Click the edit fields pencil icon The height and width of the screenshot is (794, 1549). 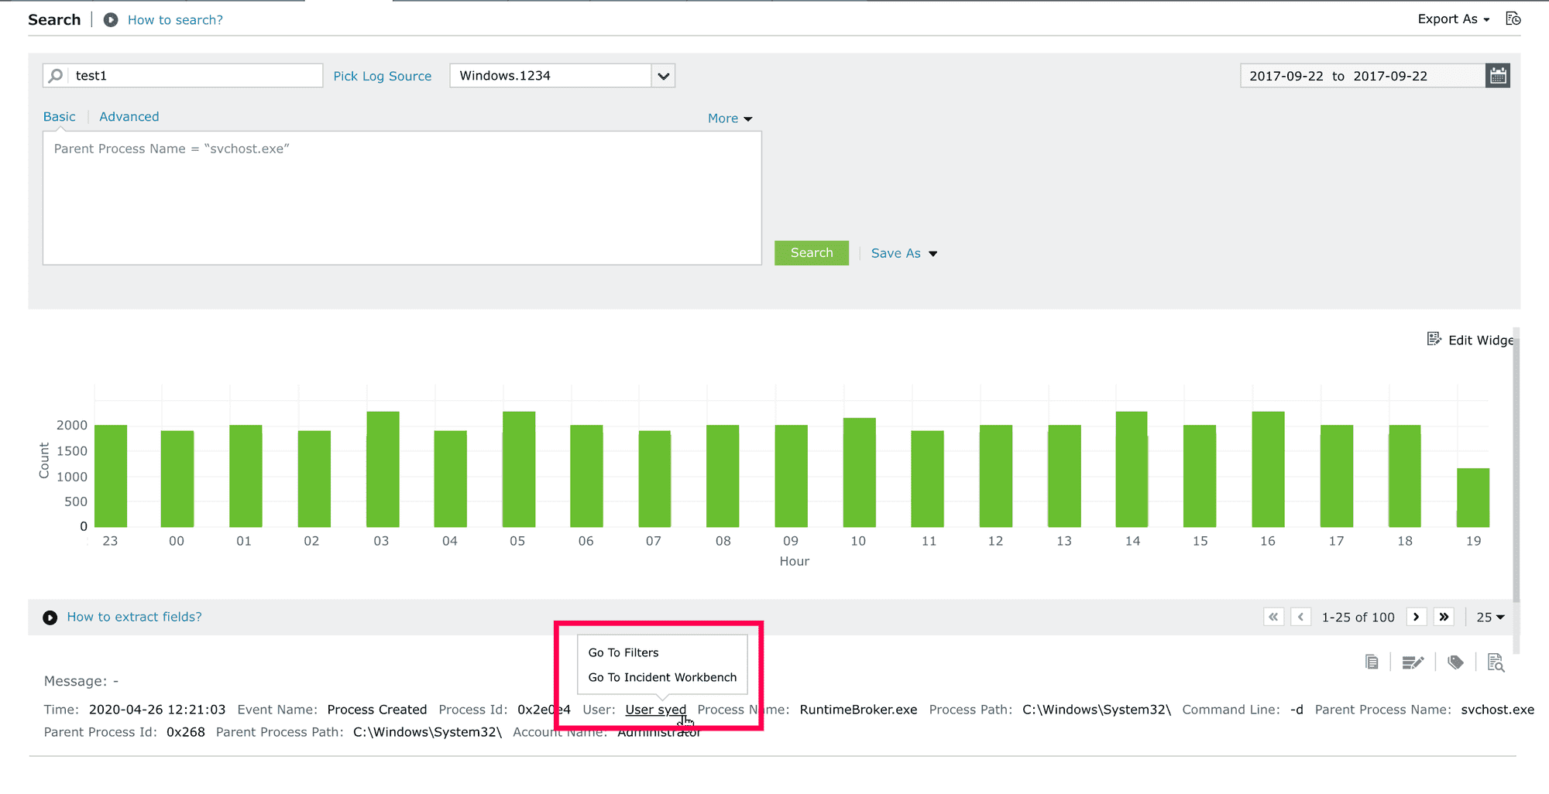click(1413, 662)
